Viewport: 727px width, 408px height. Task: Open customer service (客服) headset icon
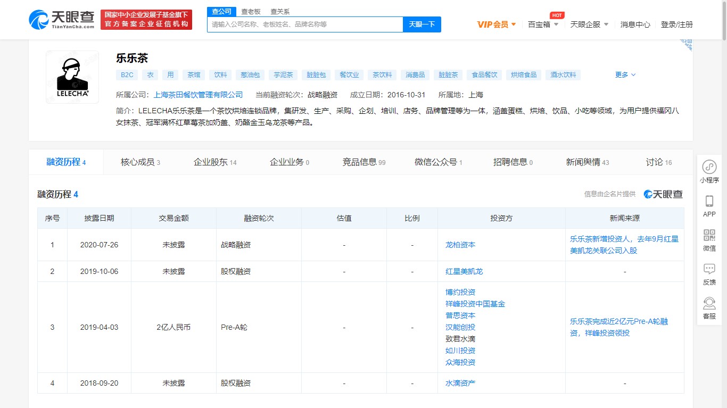709,304
